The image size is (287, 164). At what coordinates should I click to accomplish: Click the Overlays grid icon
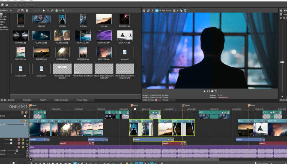coord(174,11)
